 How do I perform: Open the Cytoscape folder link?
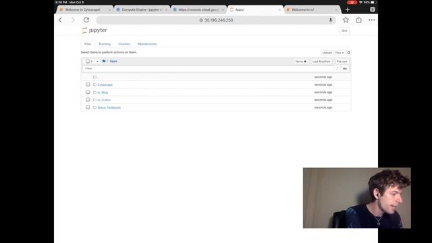(x=105, y=85)
